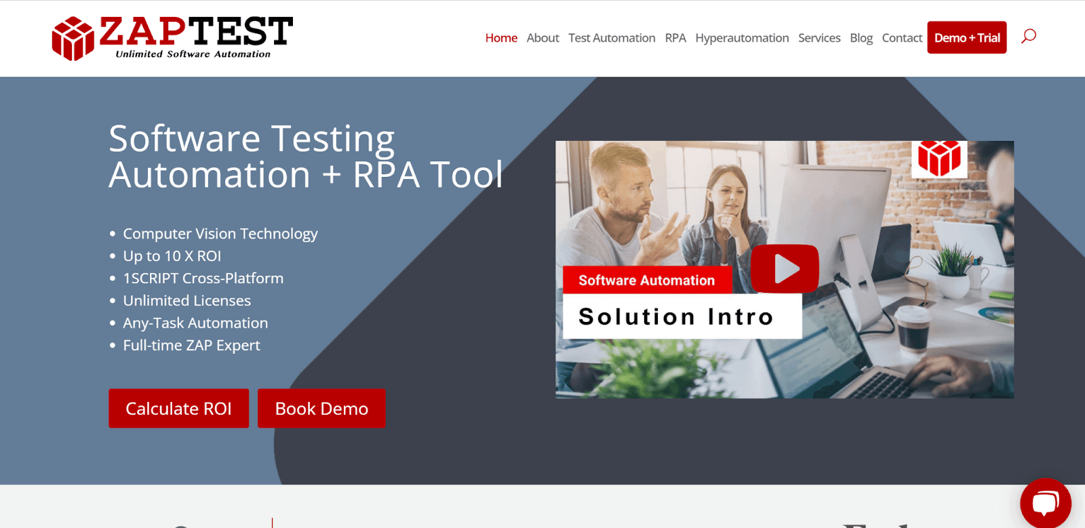Play the Solution Intro video
The width and height of the screenshot is (1085, 528).
click(x=785, y=268)
